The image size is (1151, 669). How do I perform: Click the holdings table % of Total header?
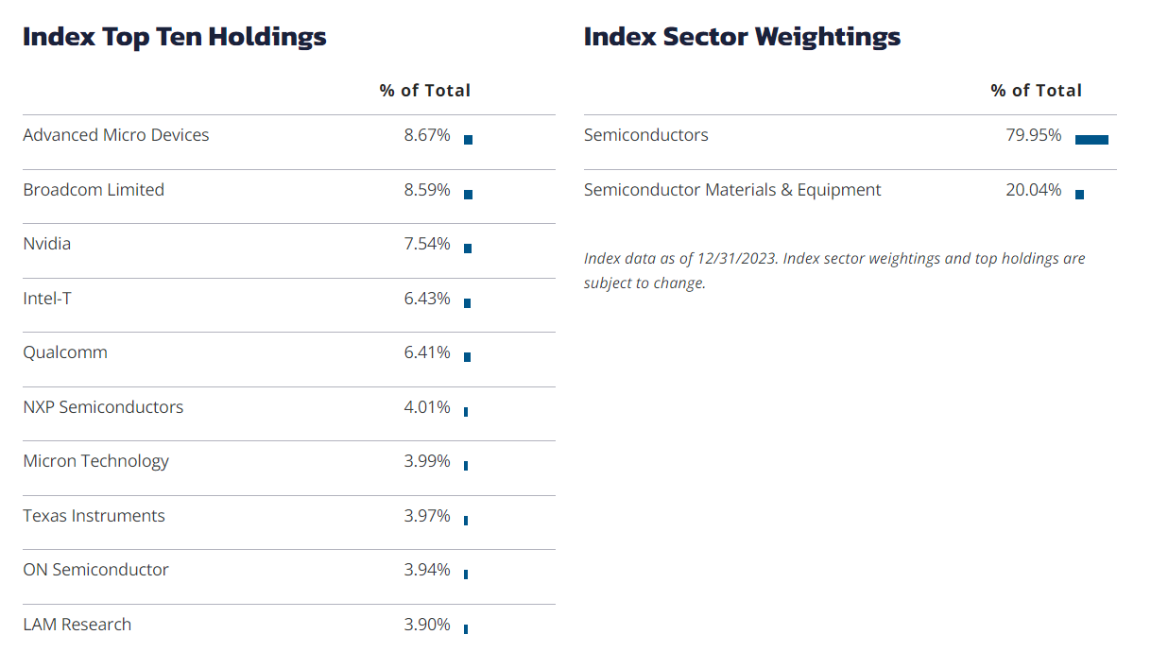coord(425,91)
